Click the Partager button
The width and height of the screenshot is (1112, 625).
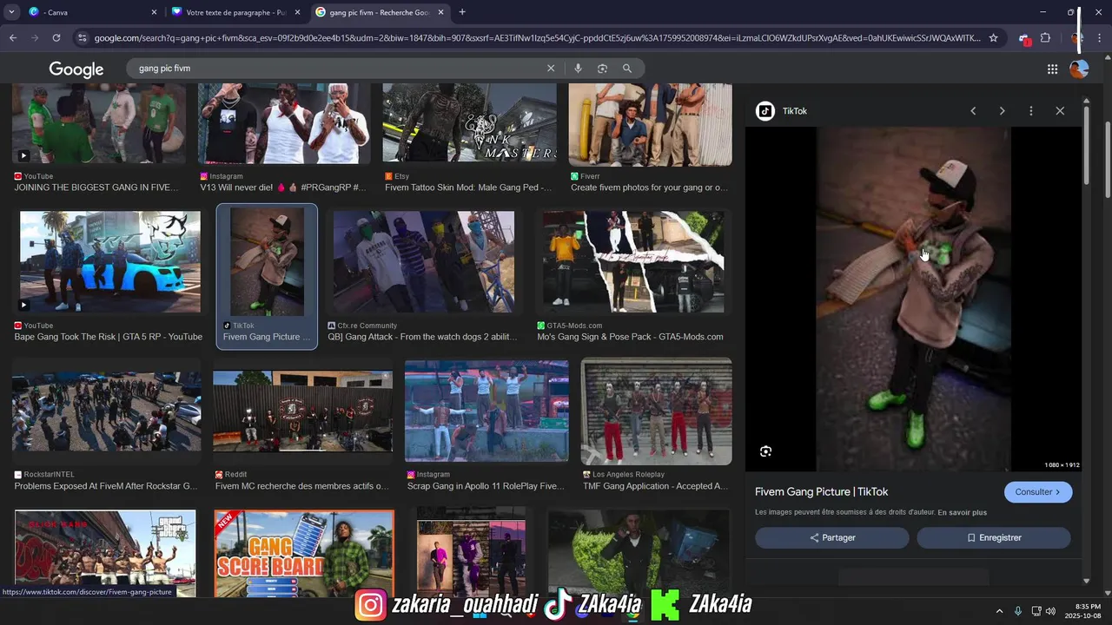point(832,538)
